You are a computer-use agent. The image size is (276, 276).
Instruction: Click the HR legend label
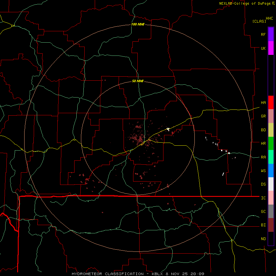263,144
